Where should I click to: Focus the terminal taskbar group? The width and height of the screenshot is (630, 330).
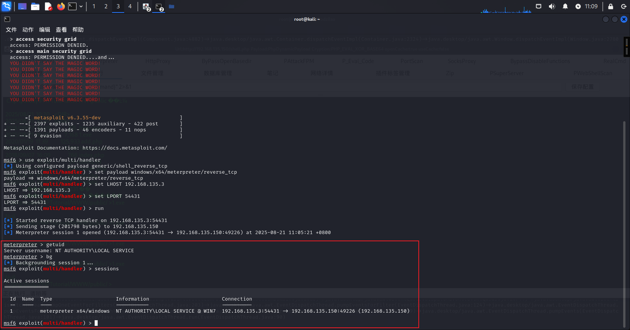(159, 7)
